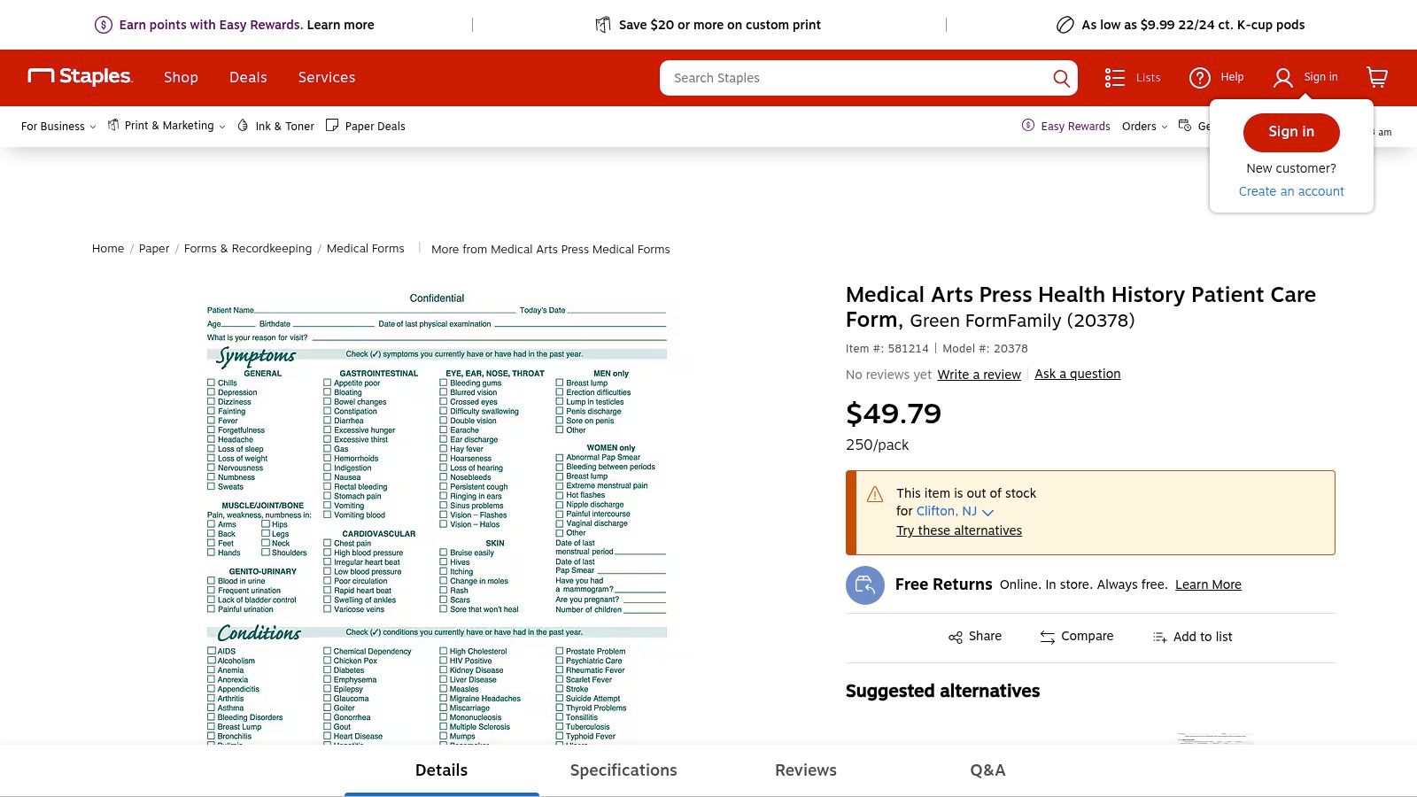Click the K-cup pods banner icon
1417x797 pixels.
point(1065,25)
